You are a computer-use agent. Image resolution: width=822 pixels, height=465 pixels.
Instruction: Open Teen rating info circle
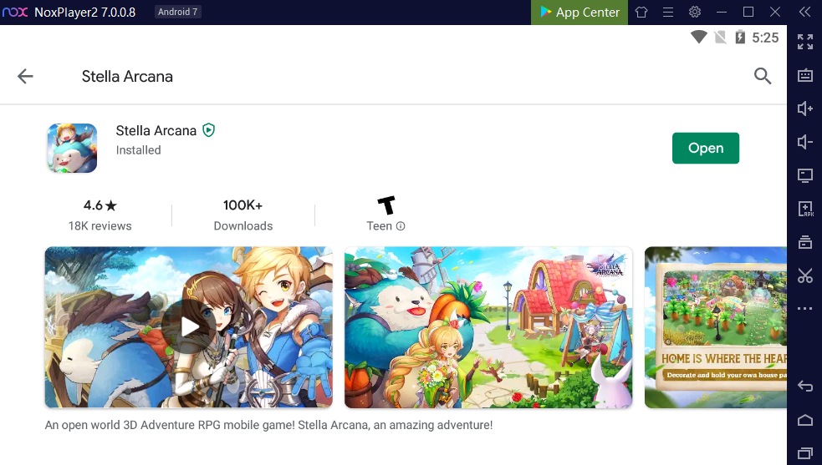point(401,226)
